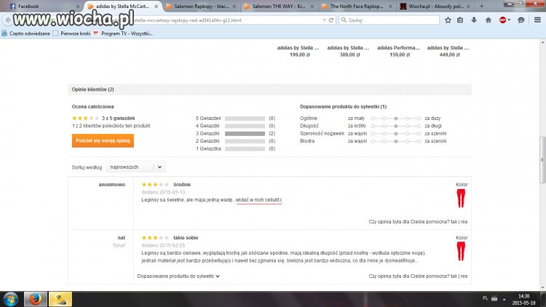This screenshot has width=546, height=307.
Task: Open product adidas by Stella priced 449,00 zł
Action: 448,51
